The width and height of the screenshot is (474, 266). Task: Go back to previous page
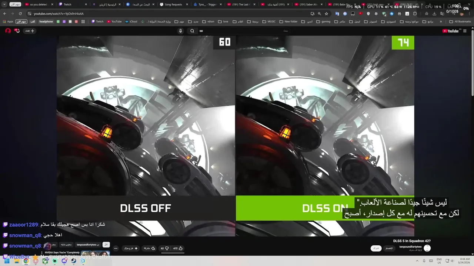coord(4,14)
